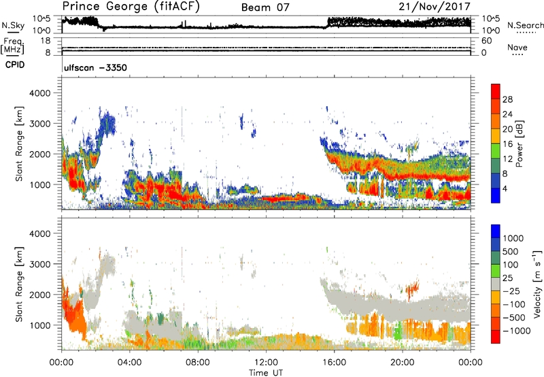Click the 'Slant Range [km]' label of velocity panel
The image size is (544, 377).
click(x=19, y=284)
